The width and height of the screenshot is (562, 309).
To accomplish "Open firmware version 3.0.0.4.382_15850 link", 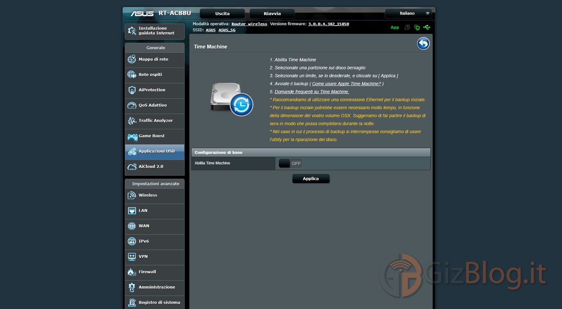I will [x=329, y=24].
